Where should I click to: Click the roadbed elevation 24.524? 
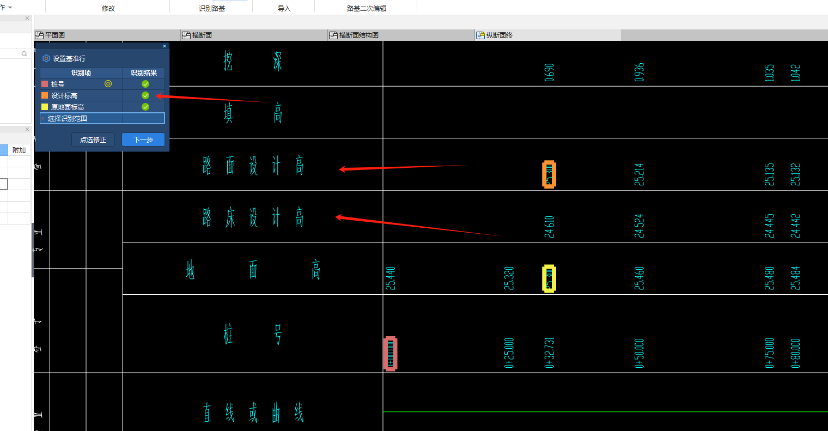point(639,226)
